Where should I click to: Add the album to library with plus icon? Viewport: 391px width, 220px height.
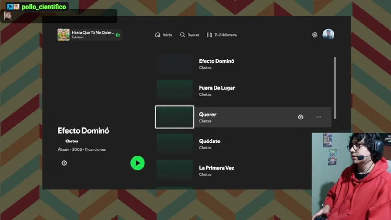[x=64, y=163]
